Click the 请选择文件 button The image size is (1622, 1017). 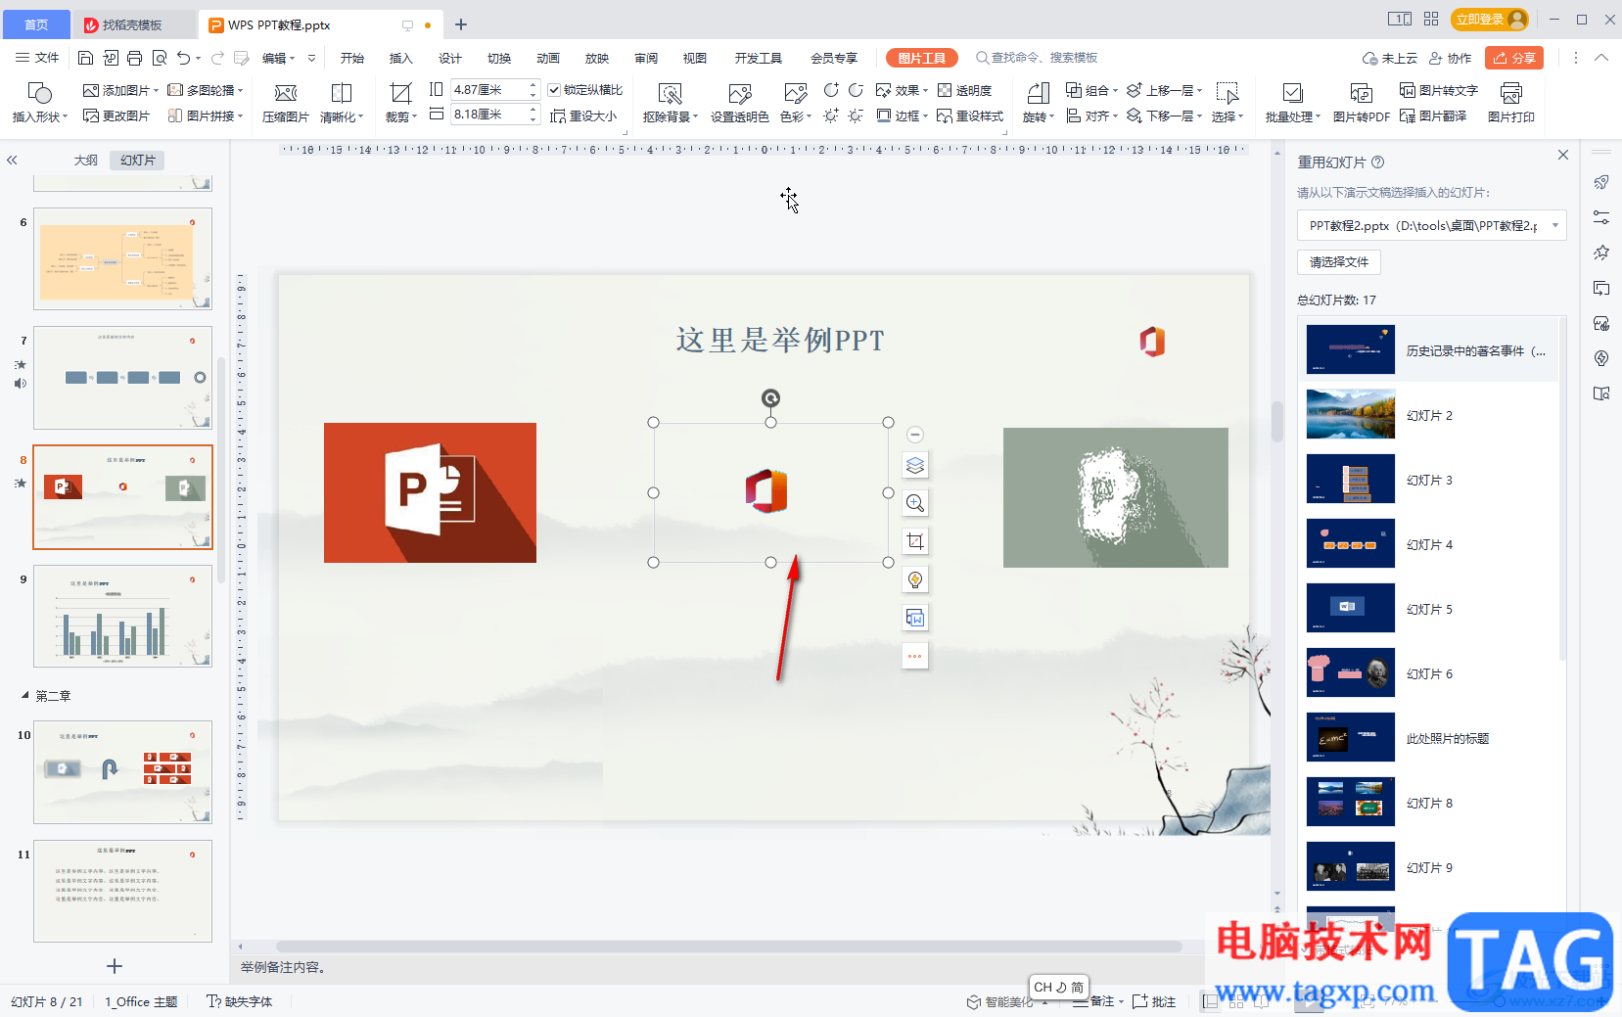(x=1339, y=261)
